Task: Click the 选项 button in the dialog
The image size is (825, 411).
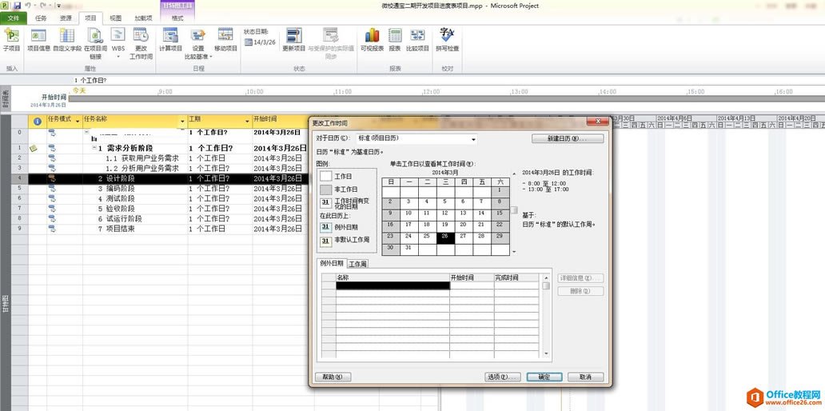Action: pyautogui.click(x=502, y=377)
